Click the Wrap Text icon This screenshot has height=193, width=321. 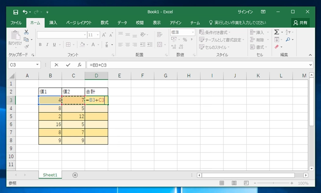click(x=160, y=35)
